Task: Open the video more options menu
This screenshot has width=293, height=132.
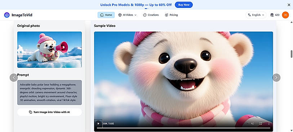Action: (269, 124)
